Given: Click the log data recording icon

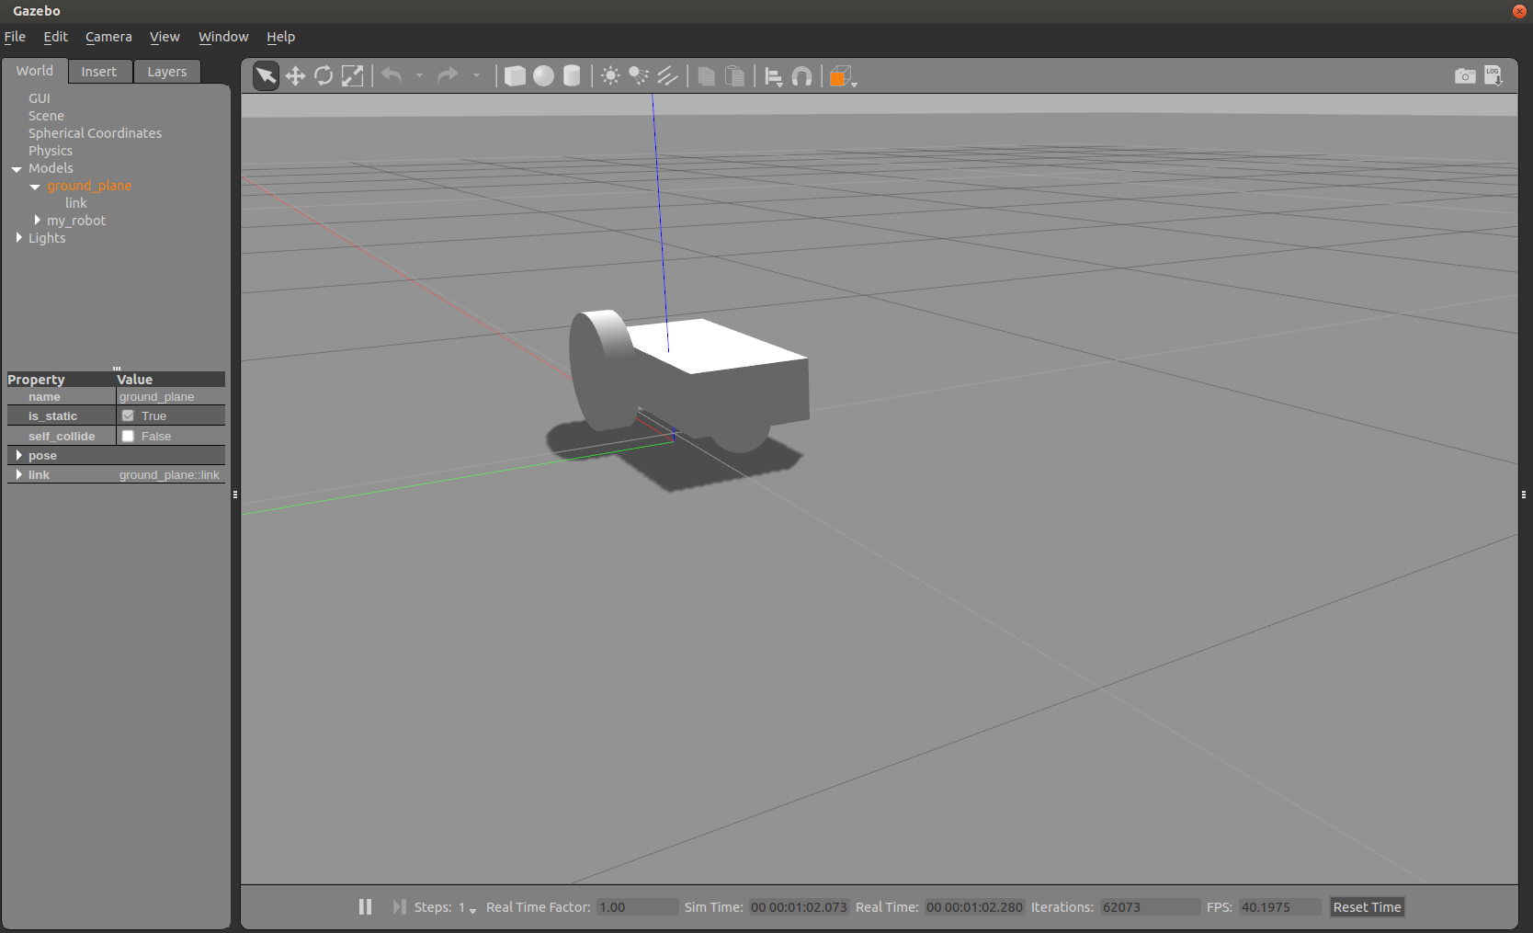Looking at the screenshot, I should coord(1493,76).
